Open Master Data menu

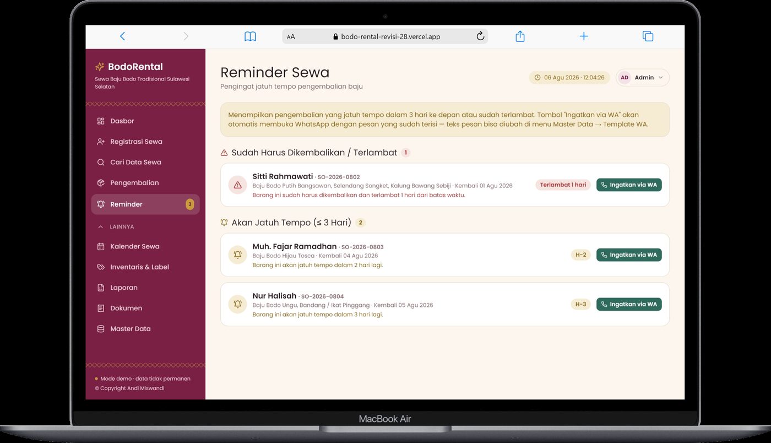pyautogui.click(x=145, y=328)
